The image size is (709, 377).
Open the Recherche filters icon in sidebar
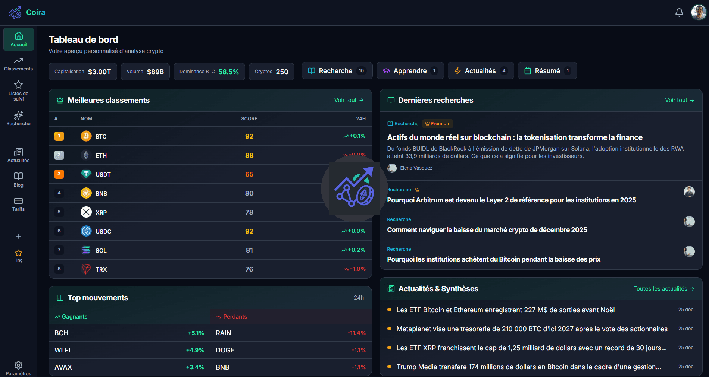(18, 116)
